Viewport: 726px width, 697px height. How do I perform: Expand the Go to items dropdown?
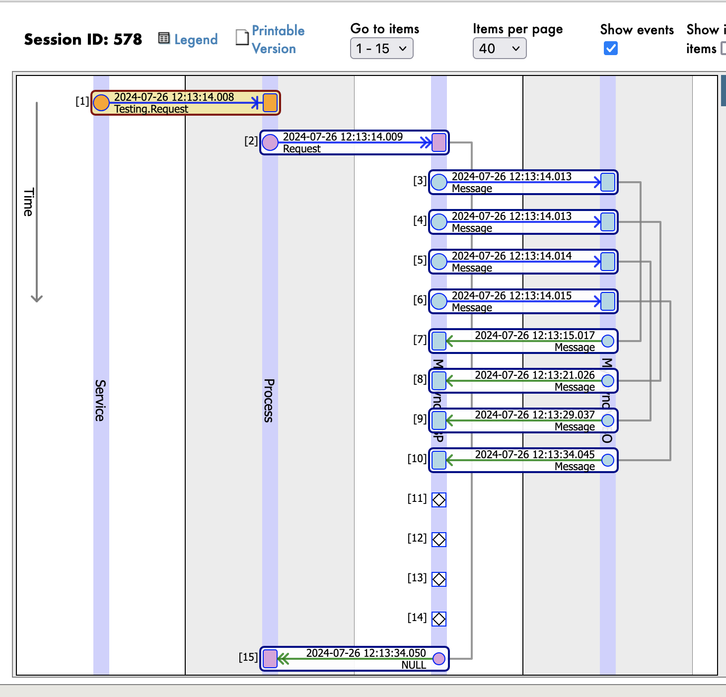[381, 49]
